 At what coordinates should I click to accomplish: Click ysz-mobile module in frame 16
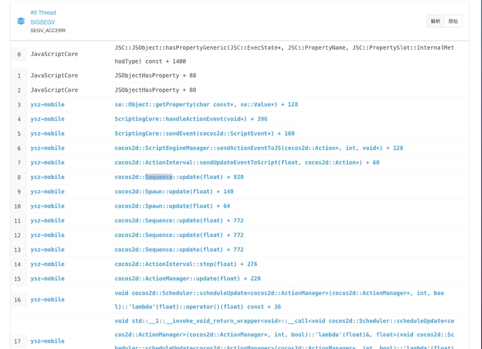(x=48, y=299)
